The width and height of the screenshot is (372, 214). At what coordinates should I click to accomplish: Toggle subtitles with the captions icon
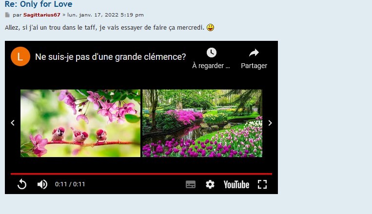(x=191, y=184)
